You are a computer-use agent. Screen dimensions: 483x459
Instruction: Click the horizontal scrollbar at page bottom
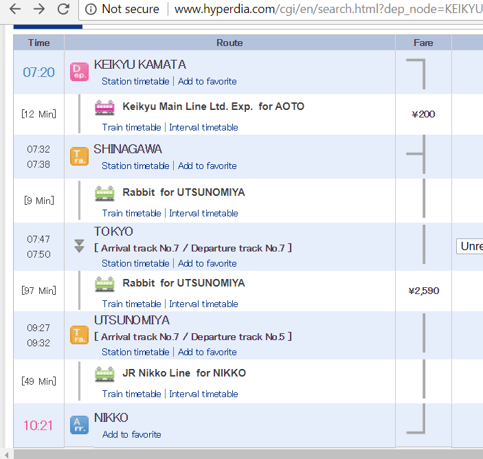pos(248,454)
